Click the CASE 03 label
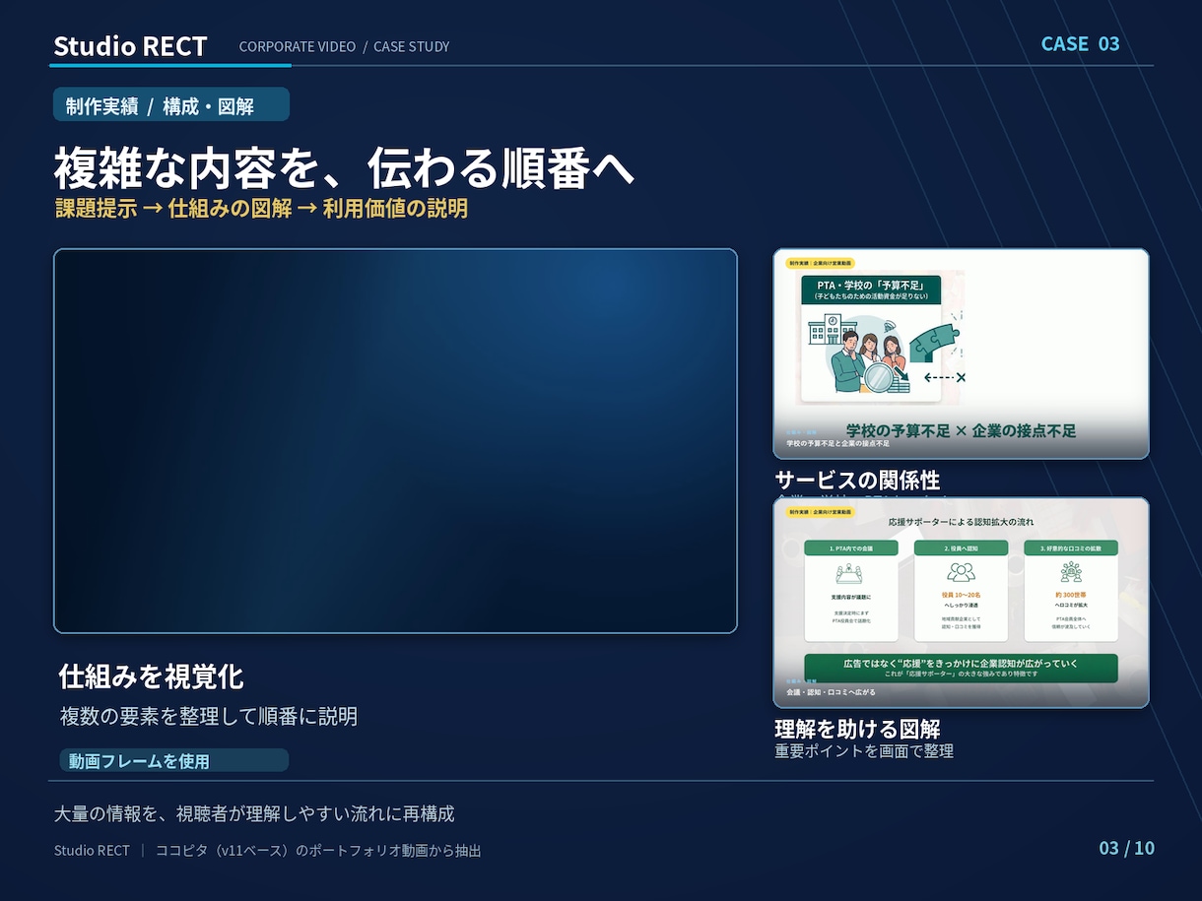 1080,43
